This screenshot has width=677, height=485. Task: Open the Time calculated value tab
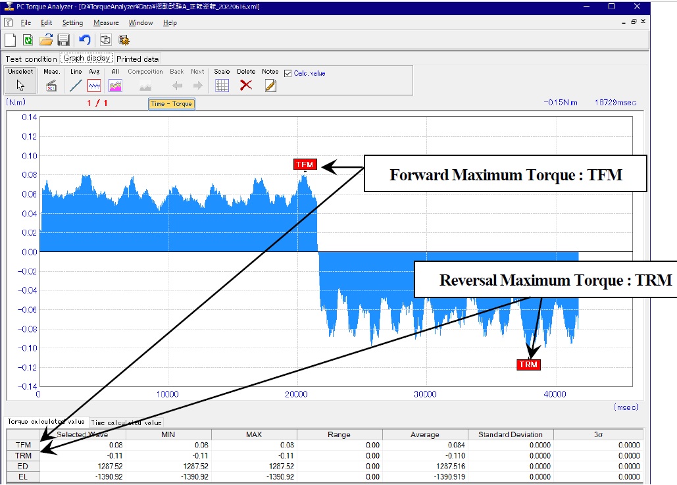tap(125, 422)
